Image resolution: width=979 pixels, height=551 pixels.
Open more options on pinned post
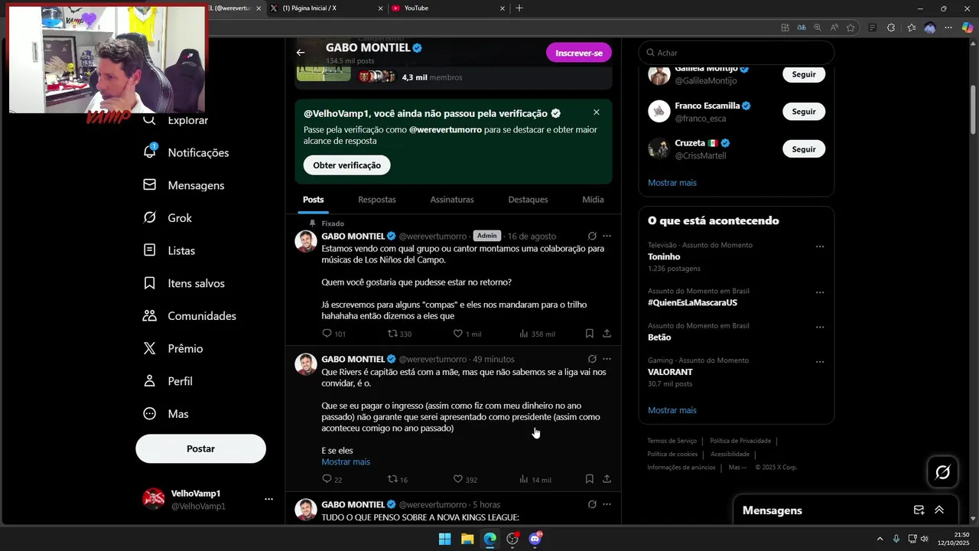pyautogui.click(x=607, y=236)
